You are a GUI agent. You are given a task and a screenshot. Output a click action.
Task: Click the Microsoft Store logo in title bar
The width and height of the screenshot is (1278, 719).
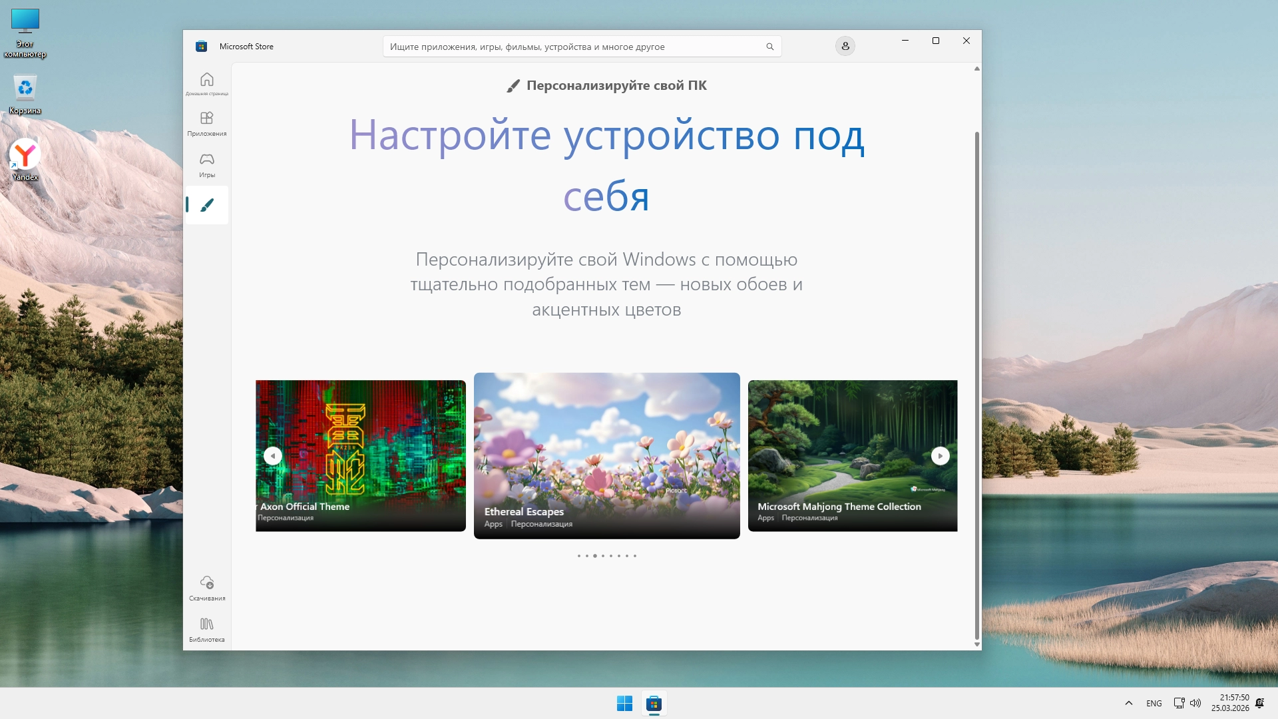(201, 47)
